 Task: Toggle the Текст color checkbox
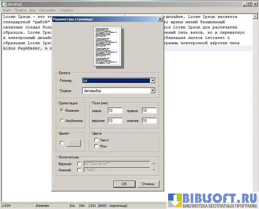(x=96, y=140)
